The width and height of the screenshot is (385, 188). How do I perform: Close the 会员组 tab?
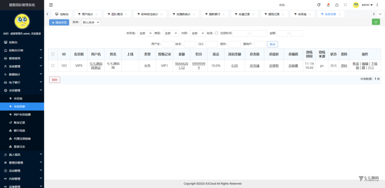310,14
